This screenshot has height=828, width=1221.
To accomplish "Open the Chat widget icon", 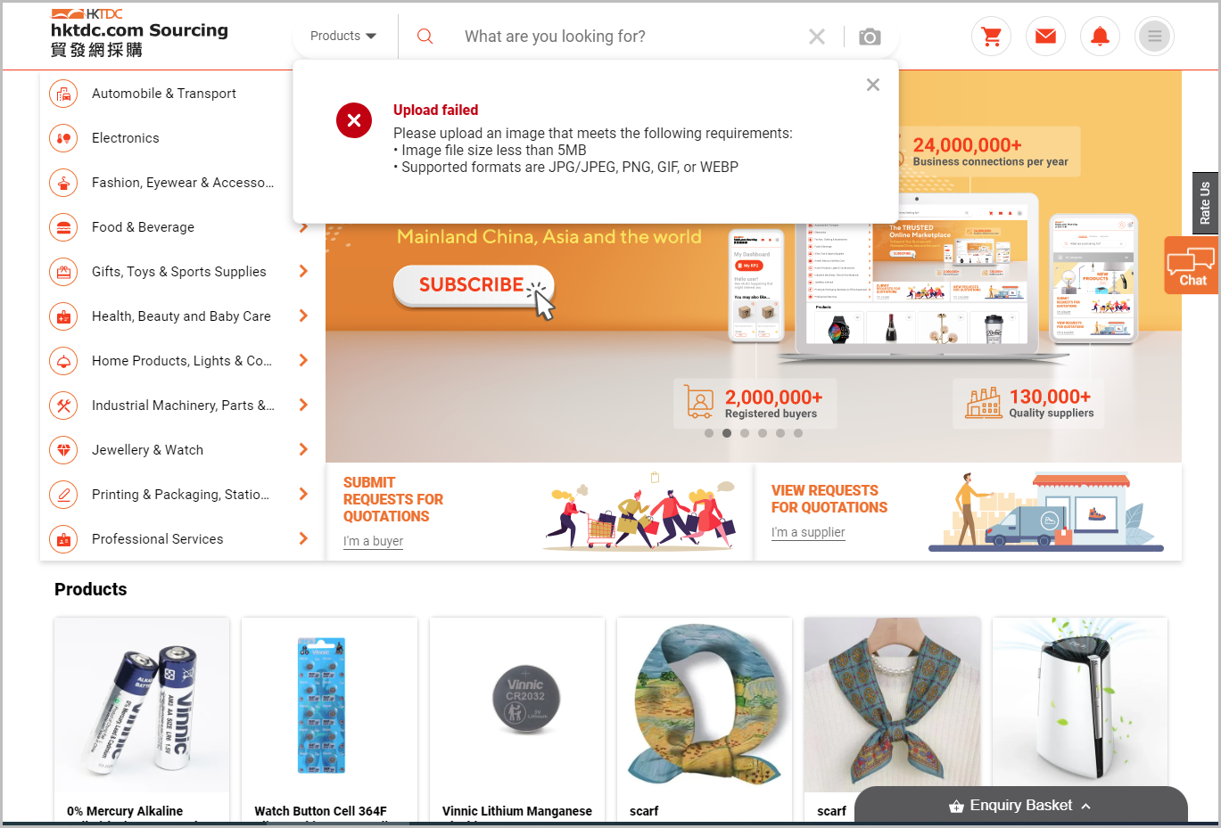I will click(1192, 266).
